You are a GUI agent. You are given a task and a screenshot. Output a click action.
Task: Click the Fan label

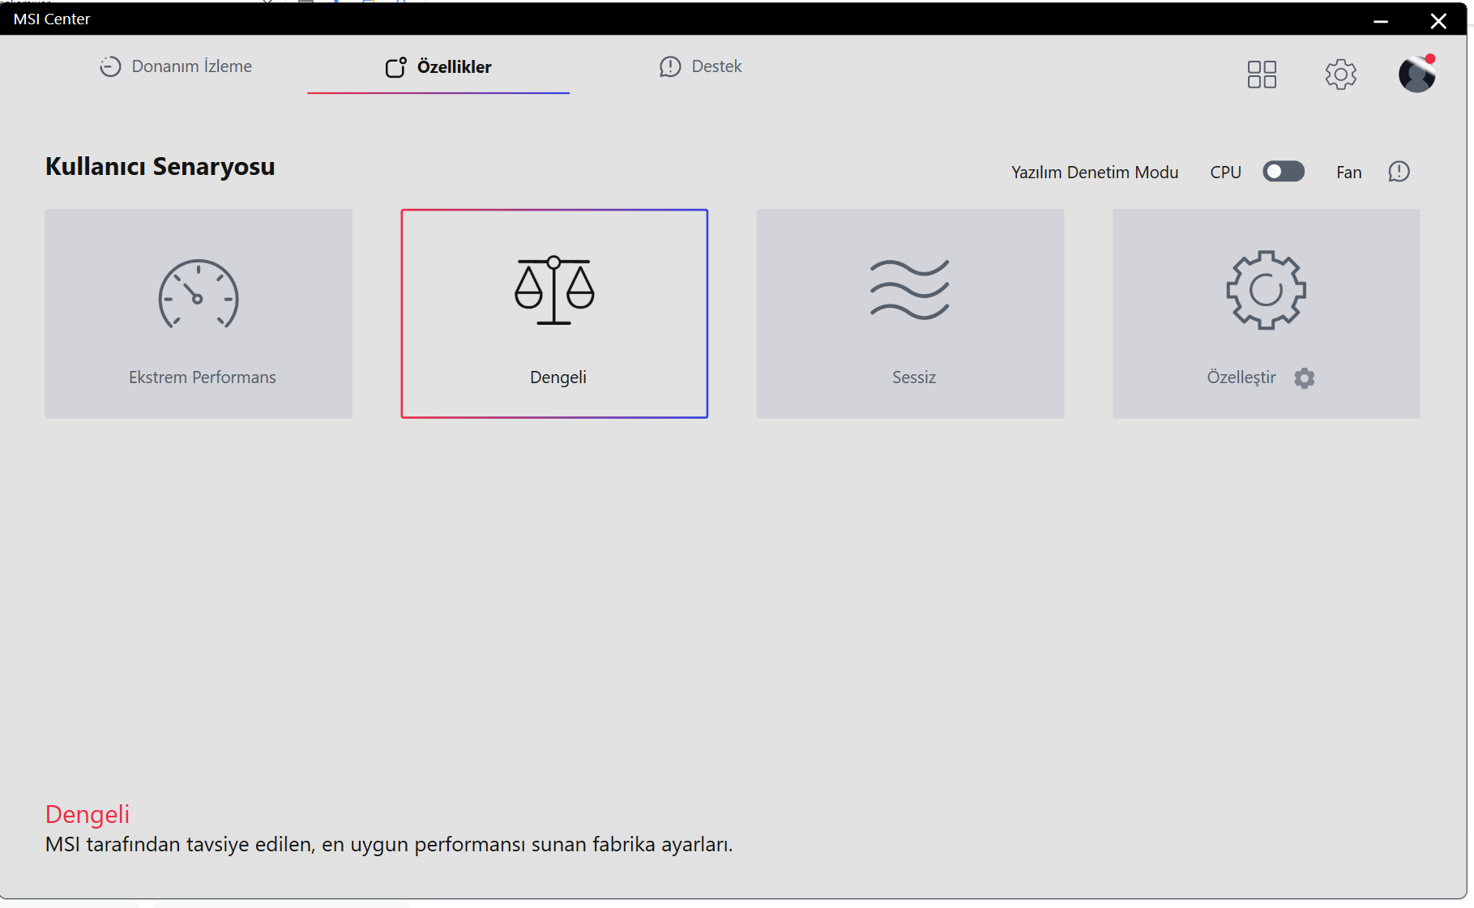coord(1349,172)
